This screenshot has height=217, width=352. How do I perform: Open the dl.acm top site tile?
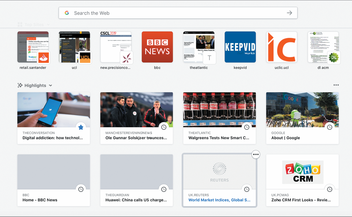[323, 47]
